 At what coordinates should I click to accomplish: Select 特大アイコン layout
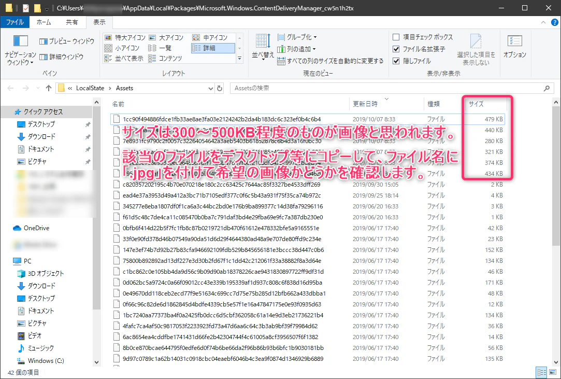click(125, 38)
